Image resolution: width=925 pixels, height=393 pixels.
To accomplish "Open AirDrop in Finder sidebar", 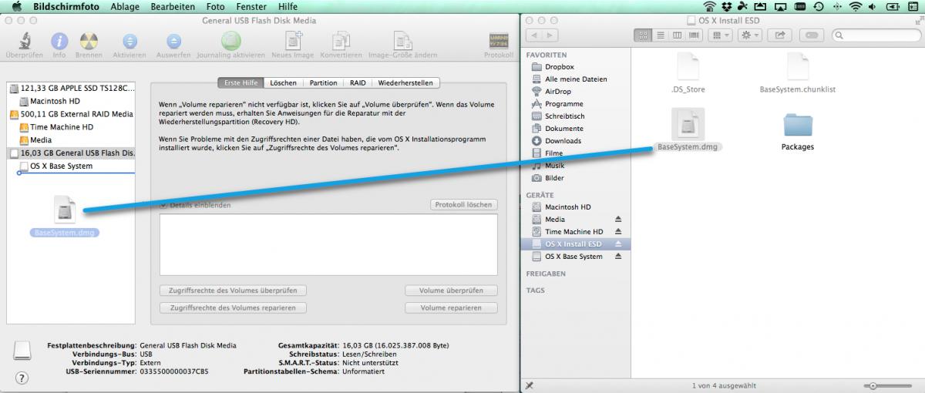I will (575, 92).
